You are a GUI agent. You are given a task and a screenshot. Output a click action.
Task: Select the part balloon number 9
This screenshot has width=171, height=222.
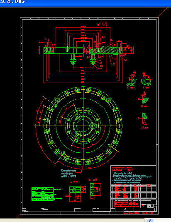coord(101,69)
